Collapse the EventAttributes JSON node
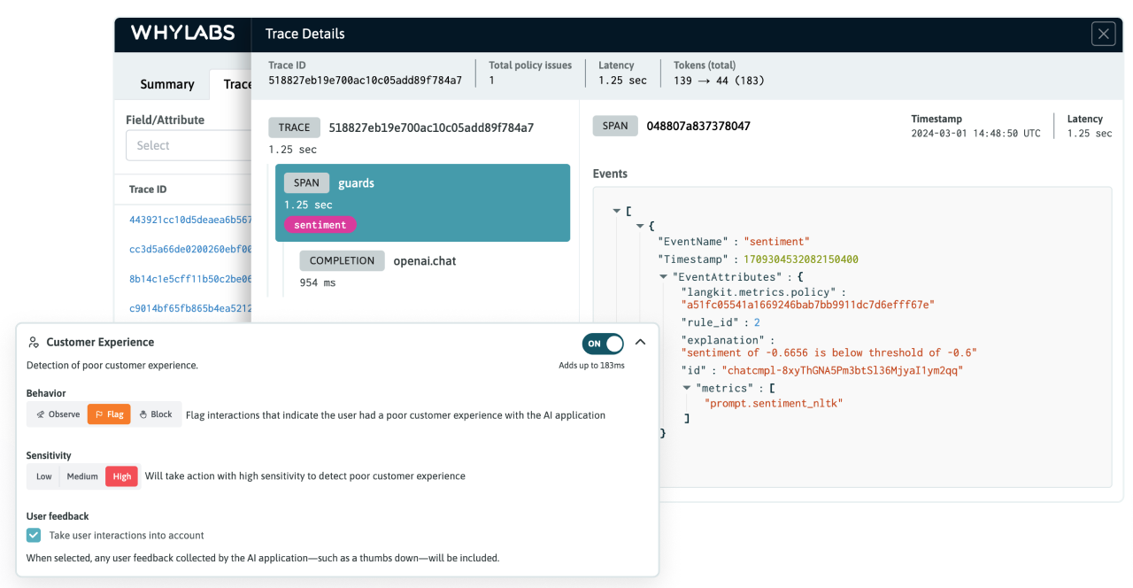This screenshot has height=588, width=1133. coord(664,276)
